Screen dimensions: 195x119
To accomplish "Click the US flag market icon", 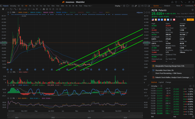I will (153, 20).
